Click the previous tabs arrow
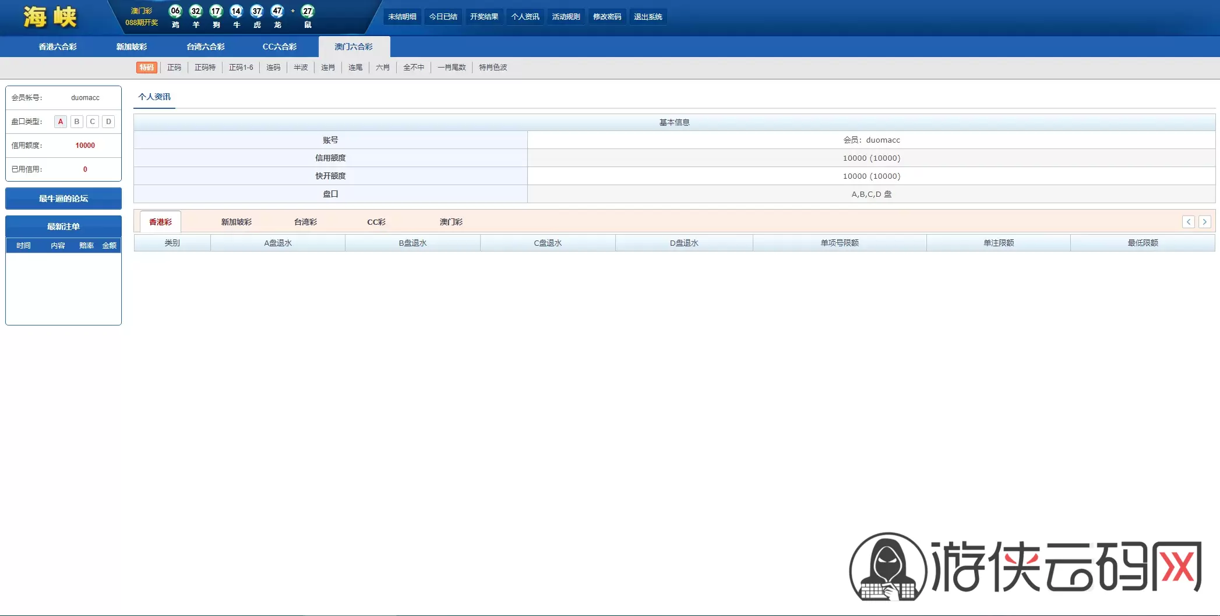The image size is (1220, 616). click(x=1189, y=222)
